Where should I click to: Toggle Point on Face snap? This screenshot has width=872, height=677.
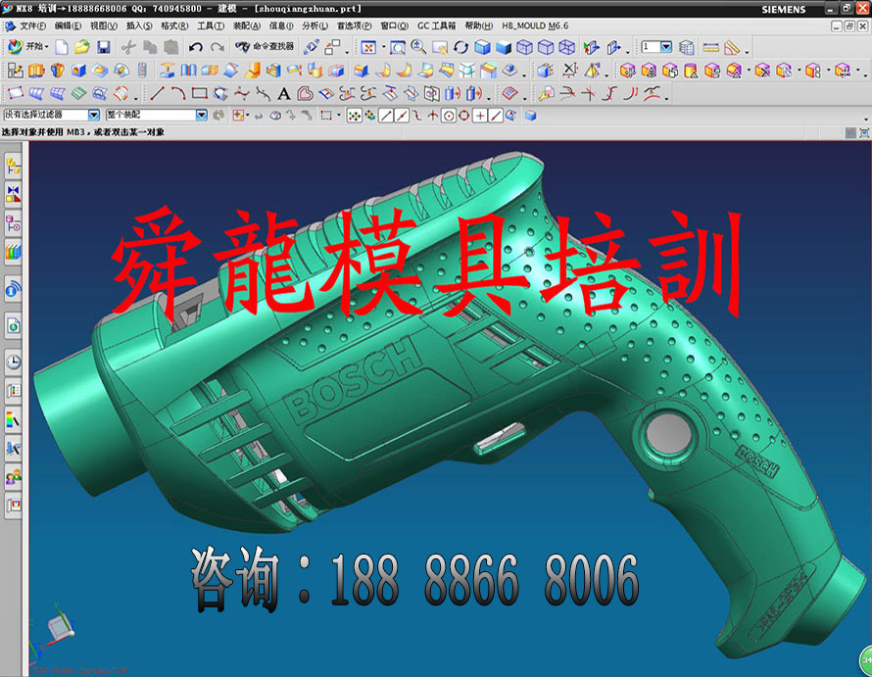click(x=510, y=116)
